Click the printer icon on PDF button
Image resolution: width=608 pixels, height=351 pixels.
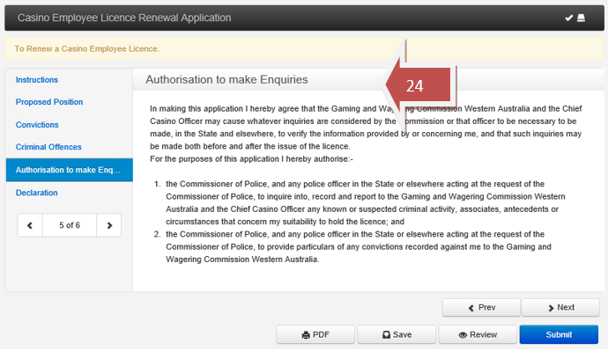tap(306, 335)
